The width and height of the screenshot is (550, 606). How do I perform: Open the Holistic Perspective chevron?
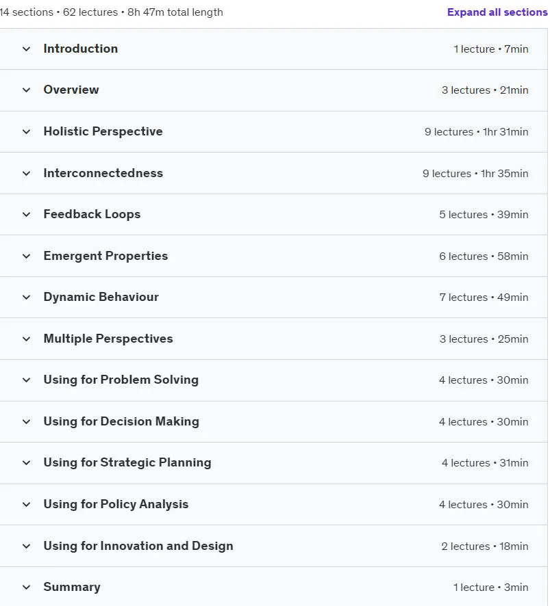26,132
